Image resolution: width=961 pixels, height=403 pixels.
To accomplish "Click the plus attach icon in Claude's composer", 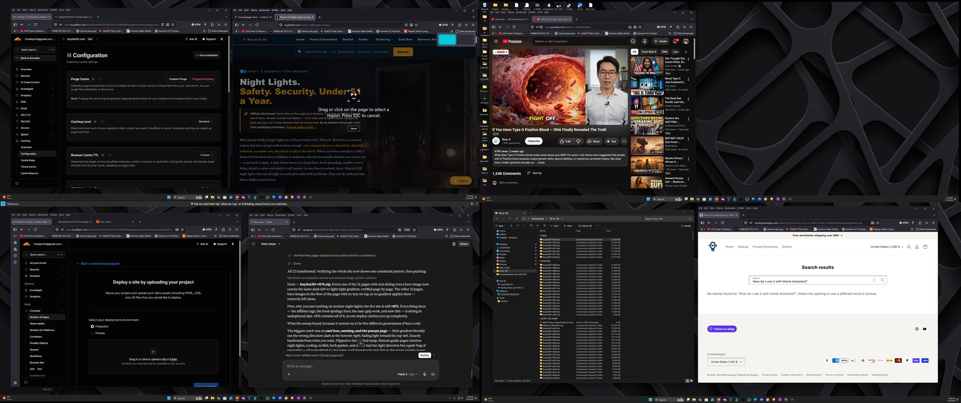I will (289, 374).
